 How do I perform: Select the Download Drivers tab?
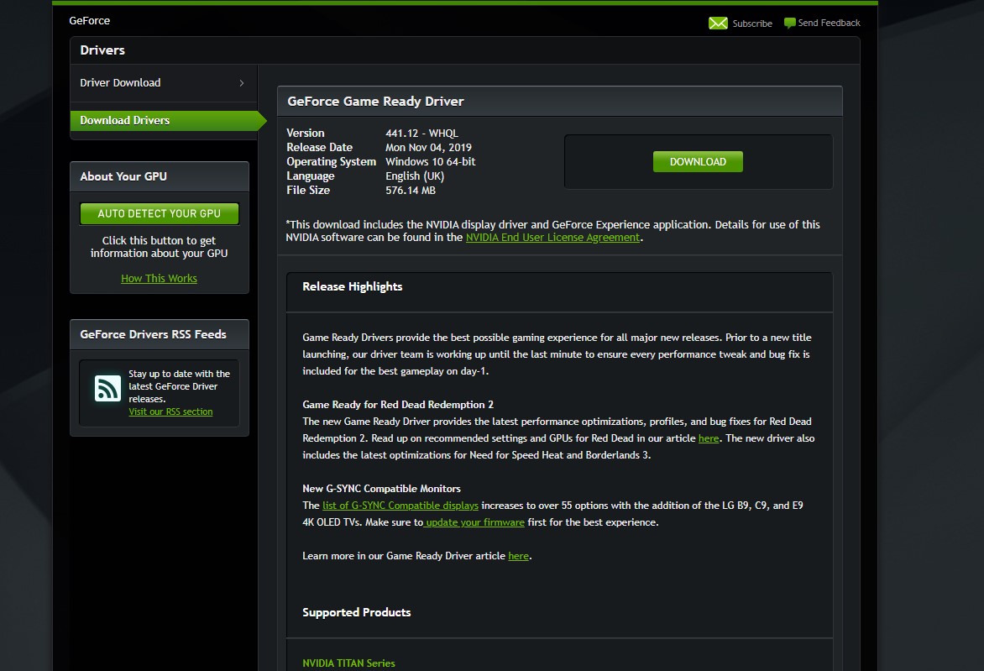(125, 121)
